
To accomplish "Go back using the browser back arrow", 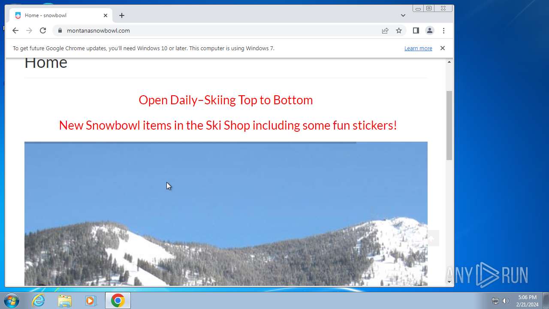I will click(15, 30).
